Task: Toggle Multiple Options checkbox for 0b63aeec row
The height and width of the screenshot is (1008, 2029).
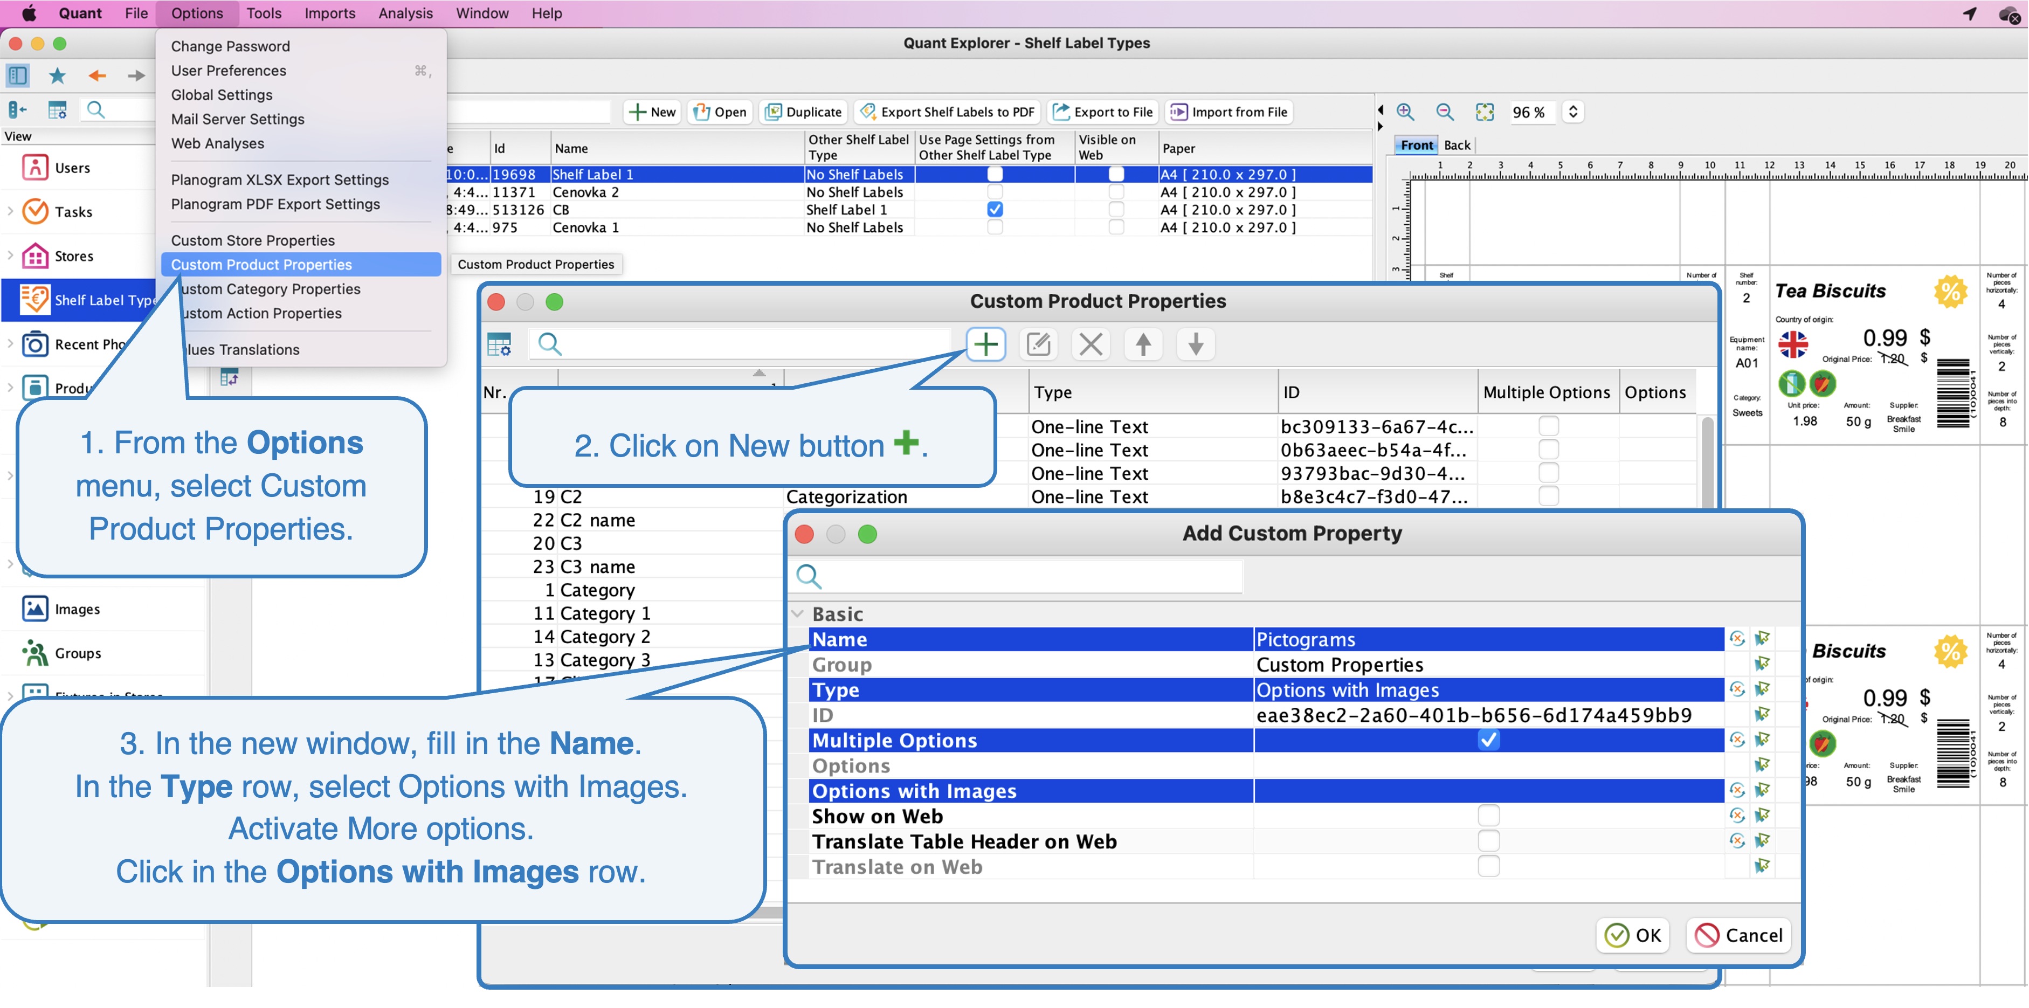Action: [1548, 450]
